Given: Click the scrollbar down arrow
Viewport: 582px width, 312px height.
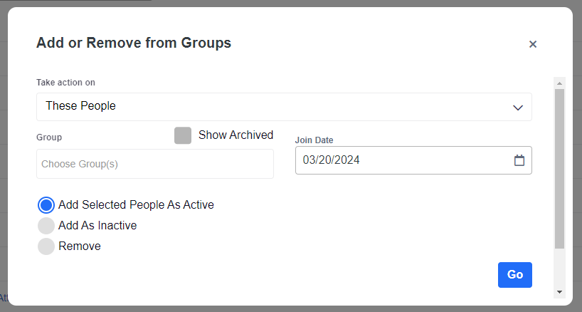Looking at the screenshot, I should tap(559, 291).
